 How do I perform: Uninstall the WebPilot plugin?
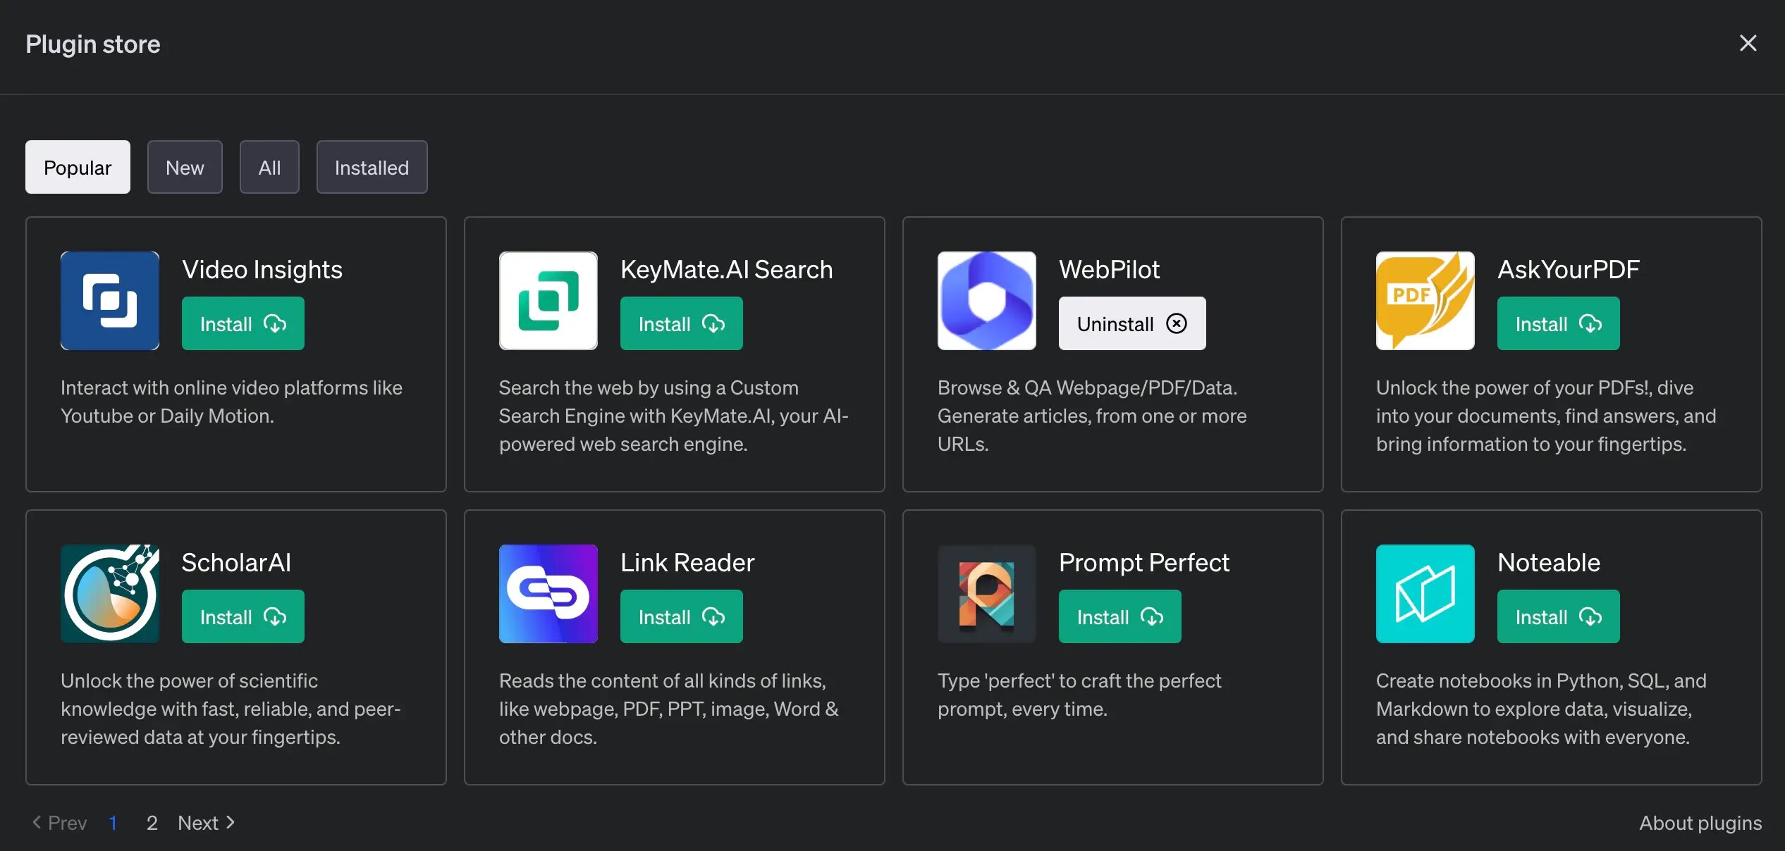pos(1132,324)
